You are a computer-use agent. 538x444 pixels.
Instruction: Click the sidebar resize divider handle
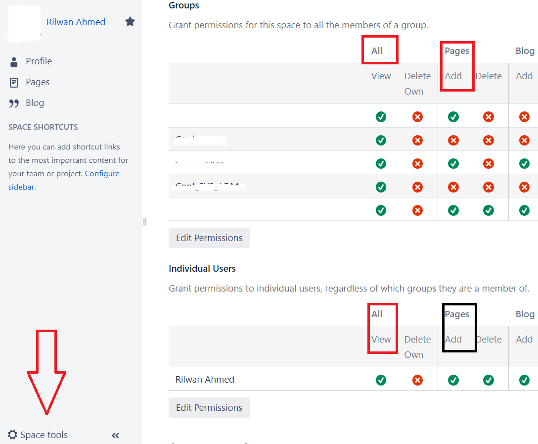pos(144,222)
